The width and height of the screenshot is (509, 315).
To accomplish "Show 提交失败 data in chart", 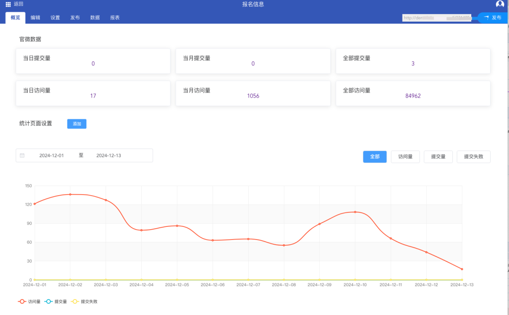I will point(473,157).
